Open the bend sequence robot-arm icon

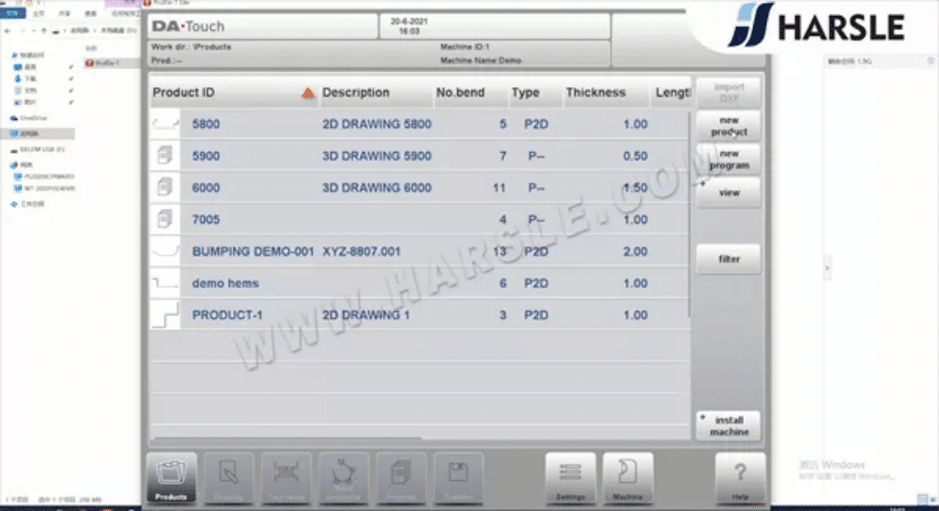click(x=344, y=477)
